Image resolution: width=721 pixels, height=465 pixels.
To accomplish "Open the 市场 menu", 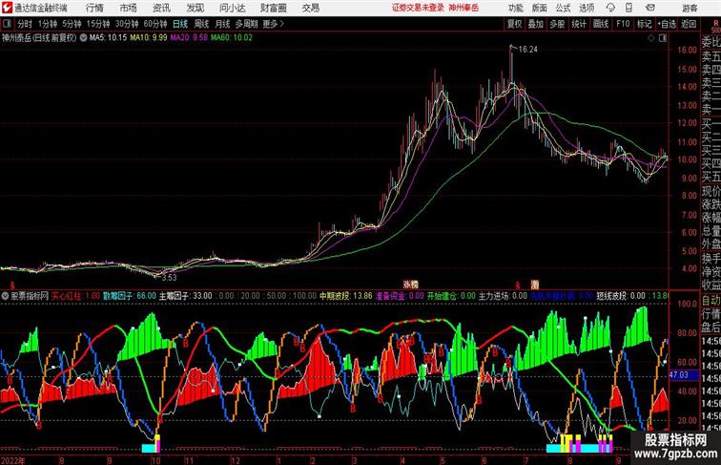I will point(128,8).
